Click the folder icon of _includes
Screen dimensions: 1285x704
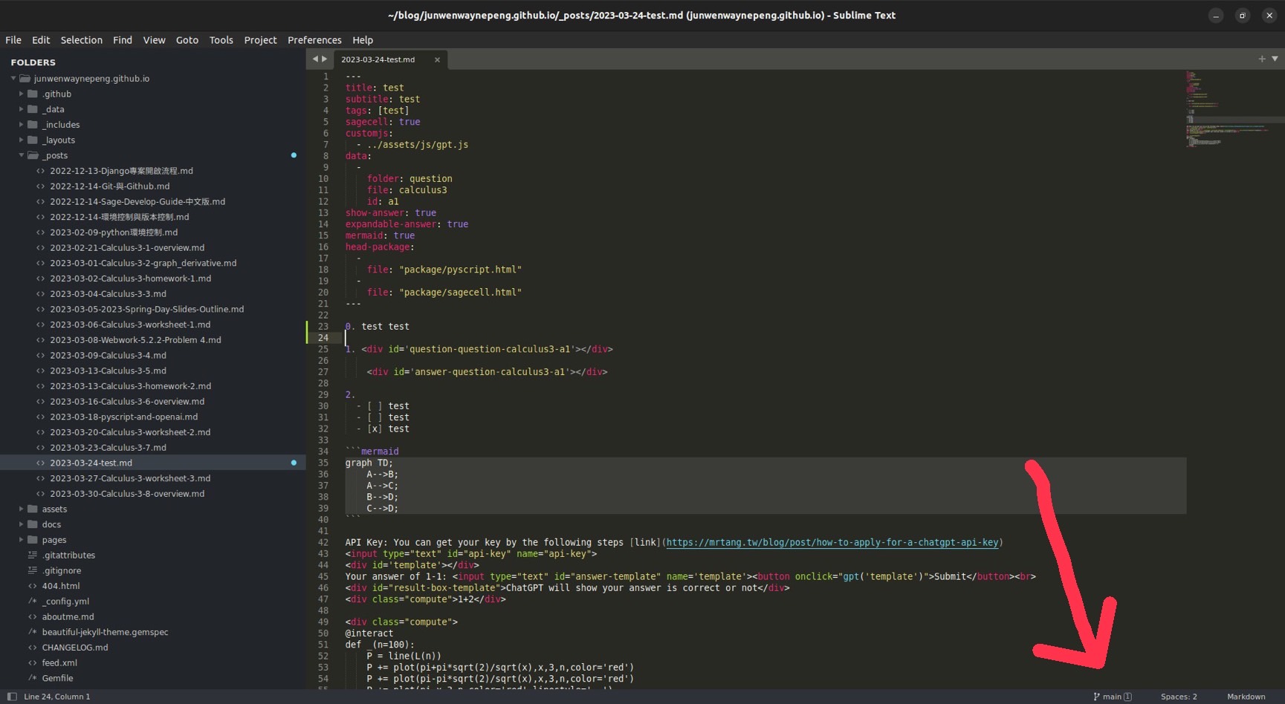pyautogui.click(x=33, y=125)
